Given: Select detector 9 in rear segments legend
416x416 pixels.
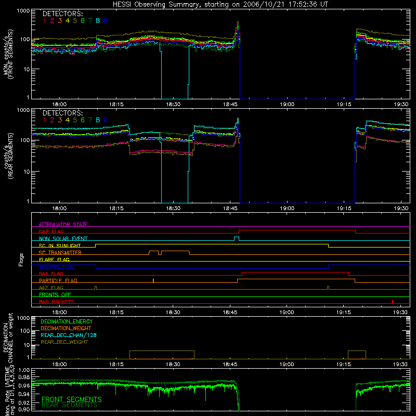Looking at the screenshot, I should tap(106, 120).
